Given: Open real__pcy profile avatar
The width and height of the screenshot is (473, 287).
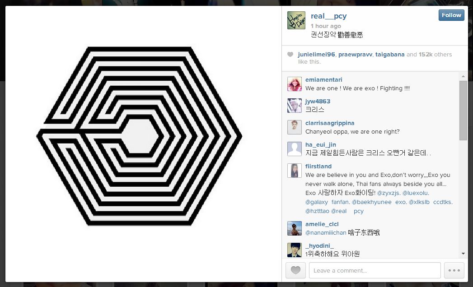Looking at the screenshot, I should [x=296, y=20].
